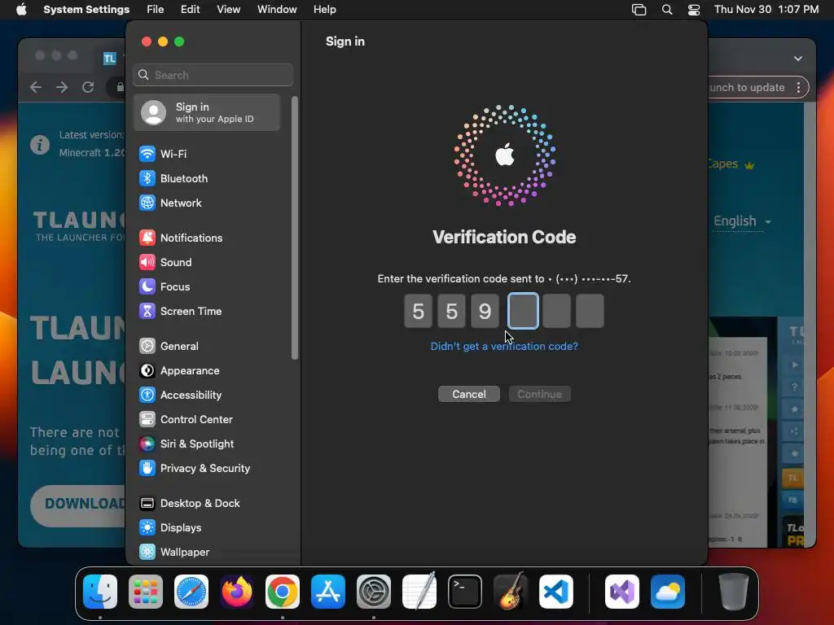
Task: Click the sixth verification code box
Action: point(590,312)
